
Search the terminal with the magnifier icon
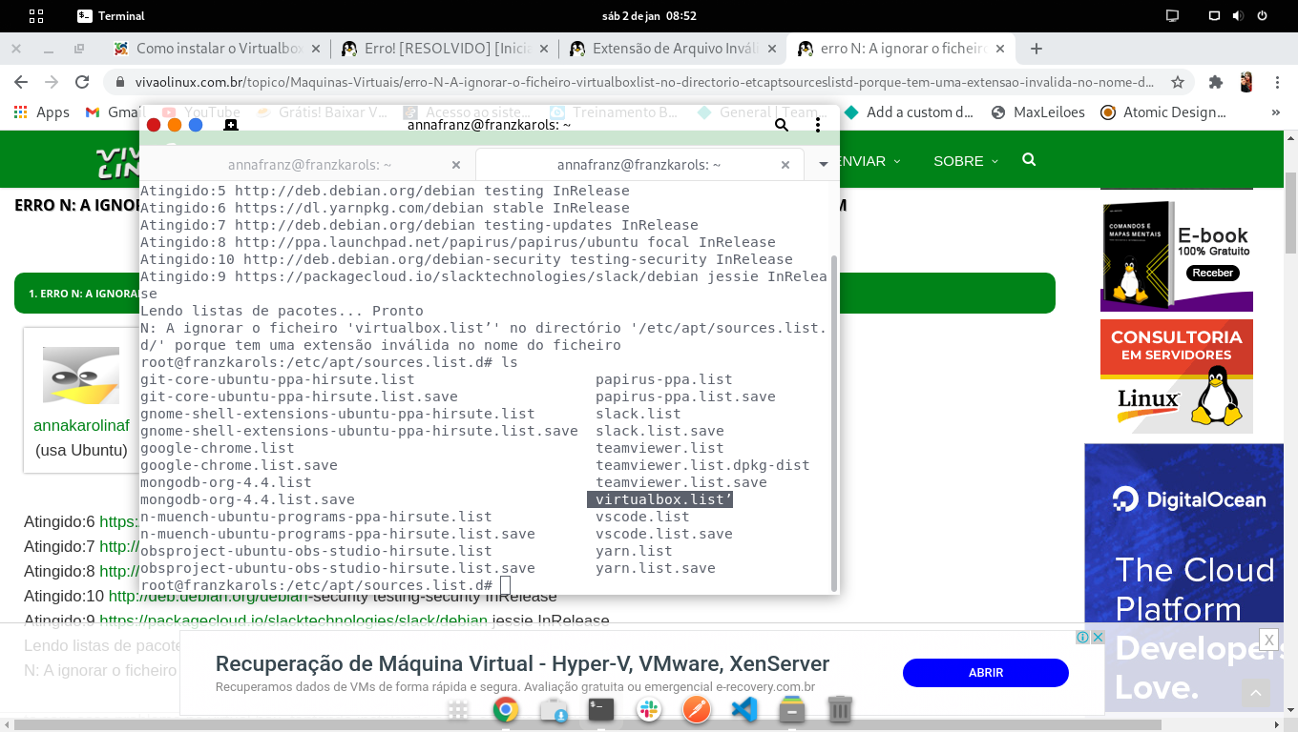pyautogui.click(x=782, y=125)
